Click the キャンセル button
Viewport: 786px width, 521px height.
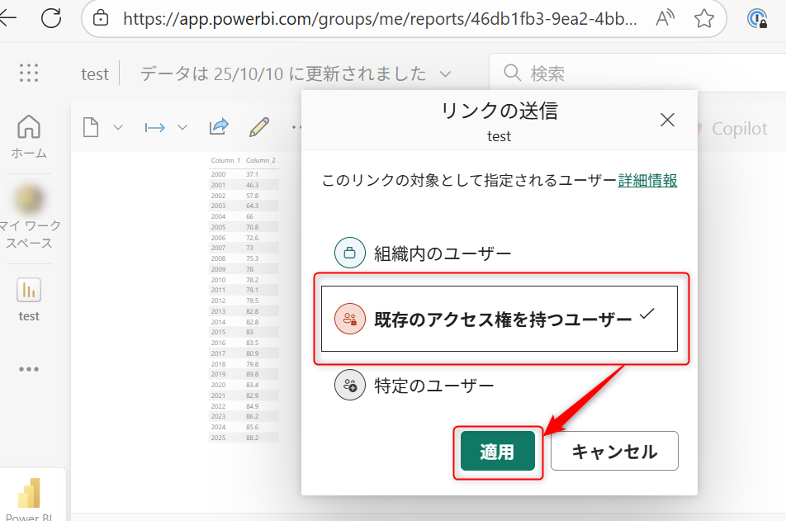click(614, 452)
